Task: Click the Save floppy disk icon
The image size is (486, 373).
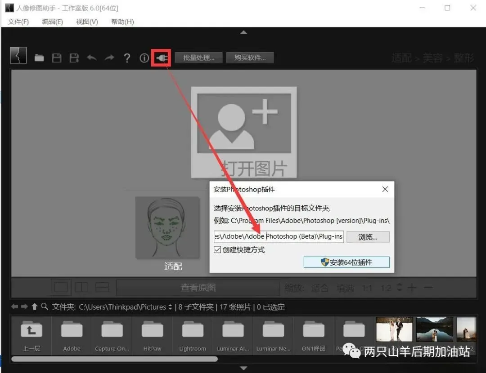Action: (56, 58)
